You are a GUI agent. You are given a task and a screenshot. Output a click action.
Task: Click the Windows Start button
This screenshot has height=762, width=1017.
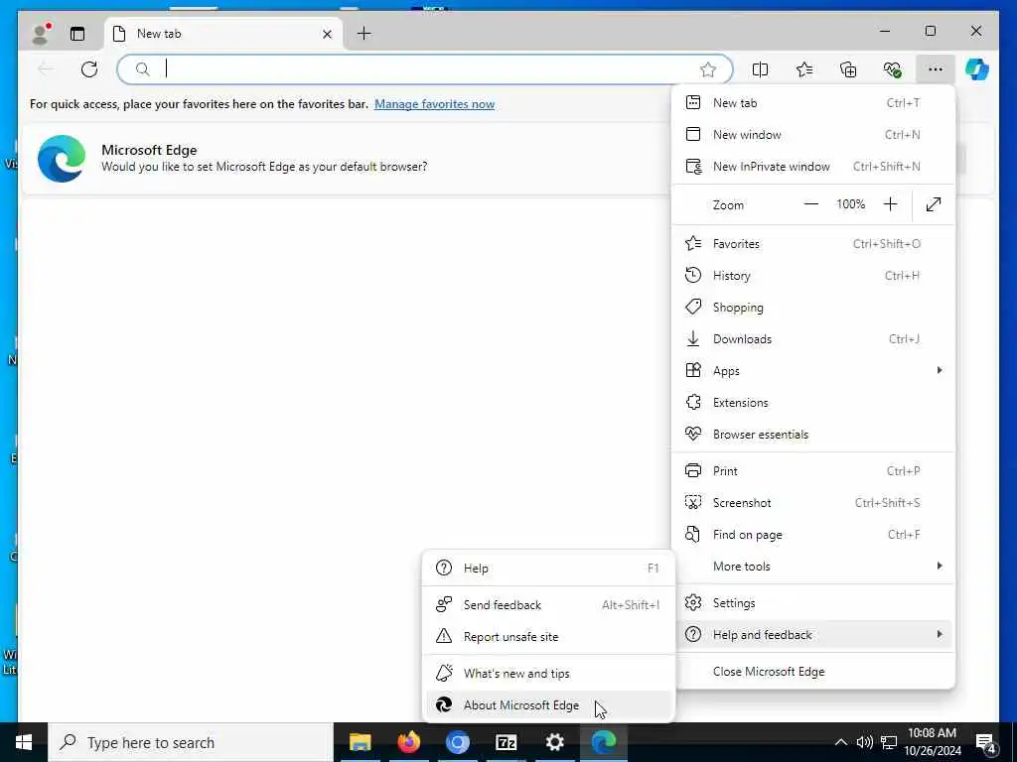tap(24, 742)
